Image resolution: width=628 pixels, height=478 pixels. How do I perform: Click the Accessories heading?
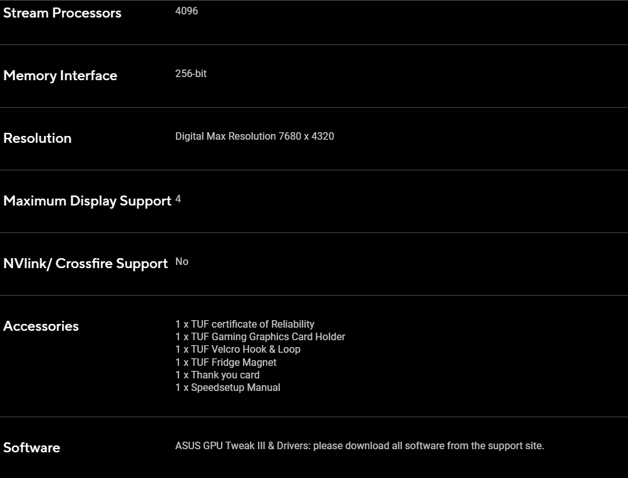click(41, 326)
